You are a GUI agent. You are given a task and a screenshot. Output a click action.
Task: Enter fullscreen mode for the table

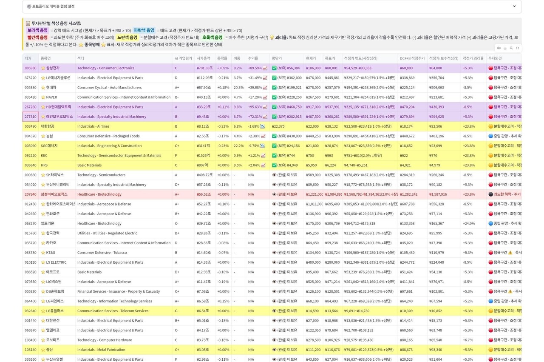tap(518, 48)
